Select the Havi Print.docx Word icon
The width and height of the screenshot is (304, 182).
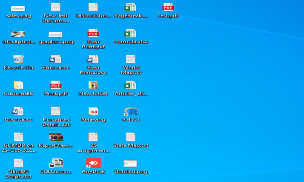pos(93,59)
